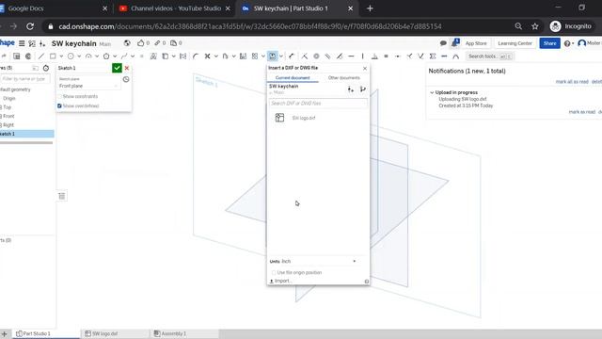Select the Linear pattern sketch tool
The image size is (602, 339).
coord(255,56)
